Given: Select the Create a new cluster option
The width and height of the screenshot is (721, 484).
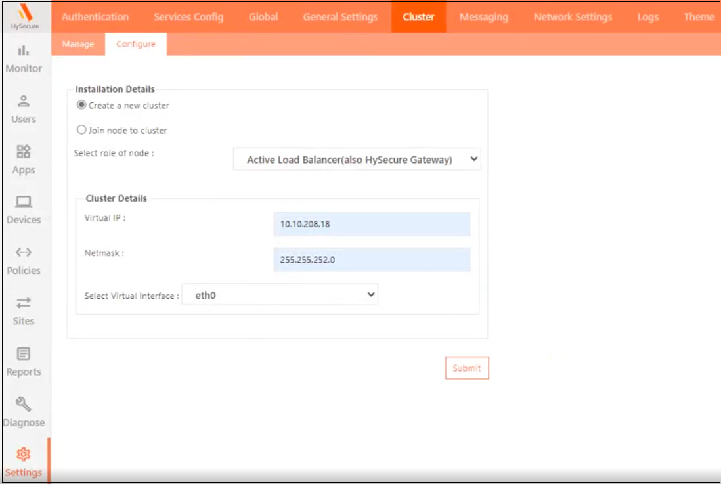Looking at the screenshot, I should click(x=81, y=104).
